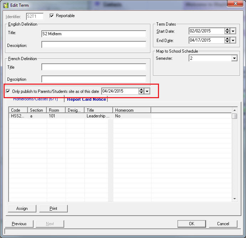The height and width of the screenshot is (238, 246).
Task: Open the Start Date calendar dropdown
Action: point(233,31)
